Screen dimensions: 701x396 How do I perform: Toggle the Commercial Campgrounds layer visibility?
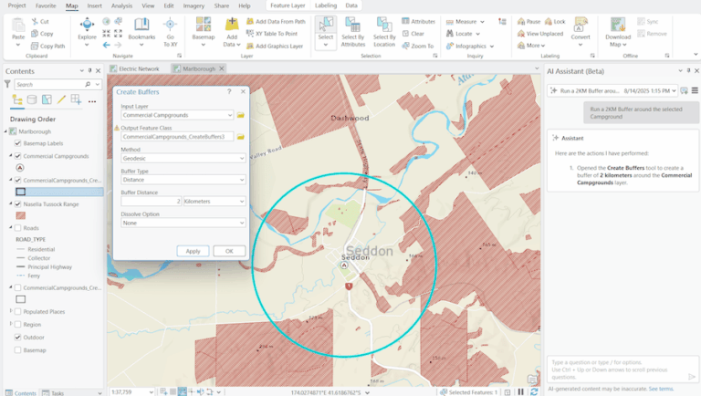click(18, 156)
